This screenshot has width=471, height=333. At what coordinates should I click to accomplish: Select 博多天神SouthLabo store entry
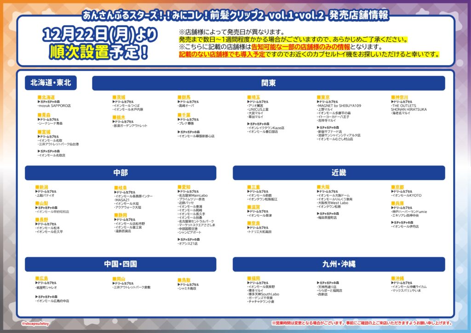264,294
